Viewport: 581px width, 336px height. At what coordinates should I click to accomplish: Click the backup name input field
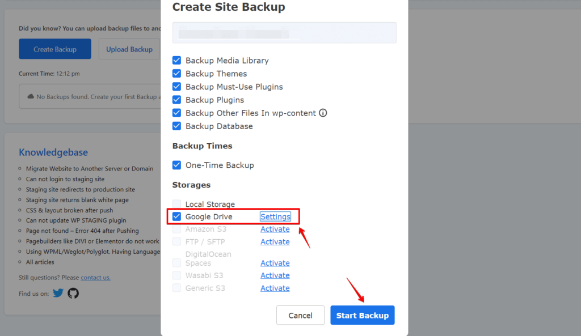tap(284, 33)
